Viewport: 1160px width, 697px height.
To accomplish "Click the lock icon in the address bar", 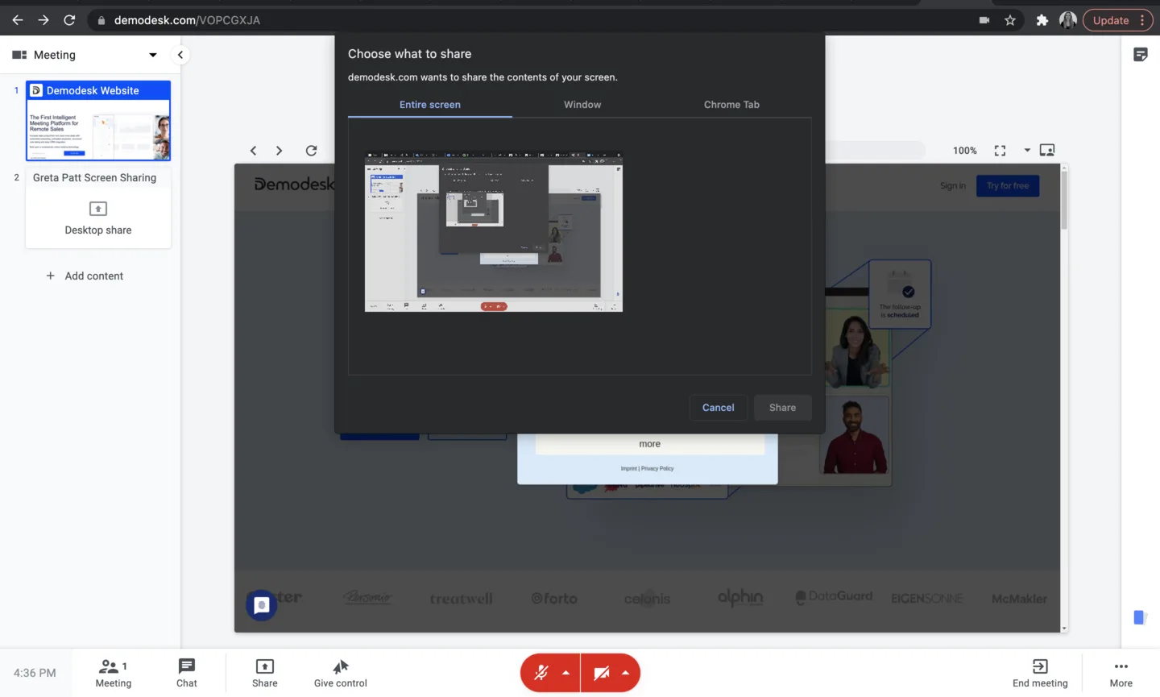I will [x=101, y=21].
